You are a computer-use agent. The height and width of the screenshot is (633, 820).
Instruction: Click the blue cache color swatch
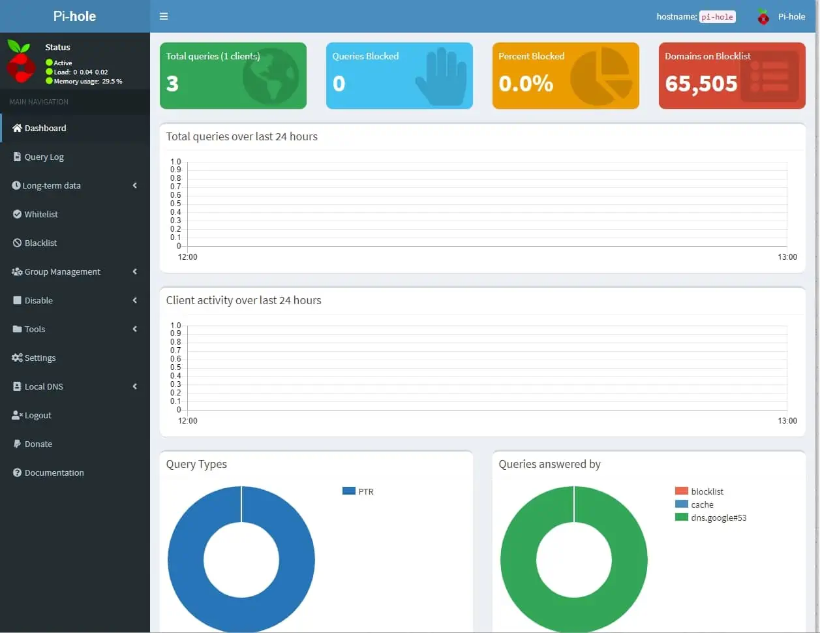tap(682, 504)
